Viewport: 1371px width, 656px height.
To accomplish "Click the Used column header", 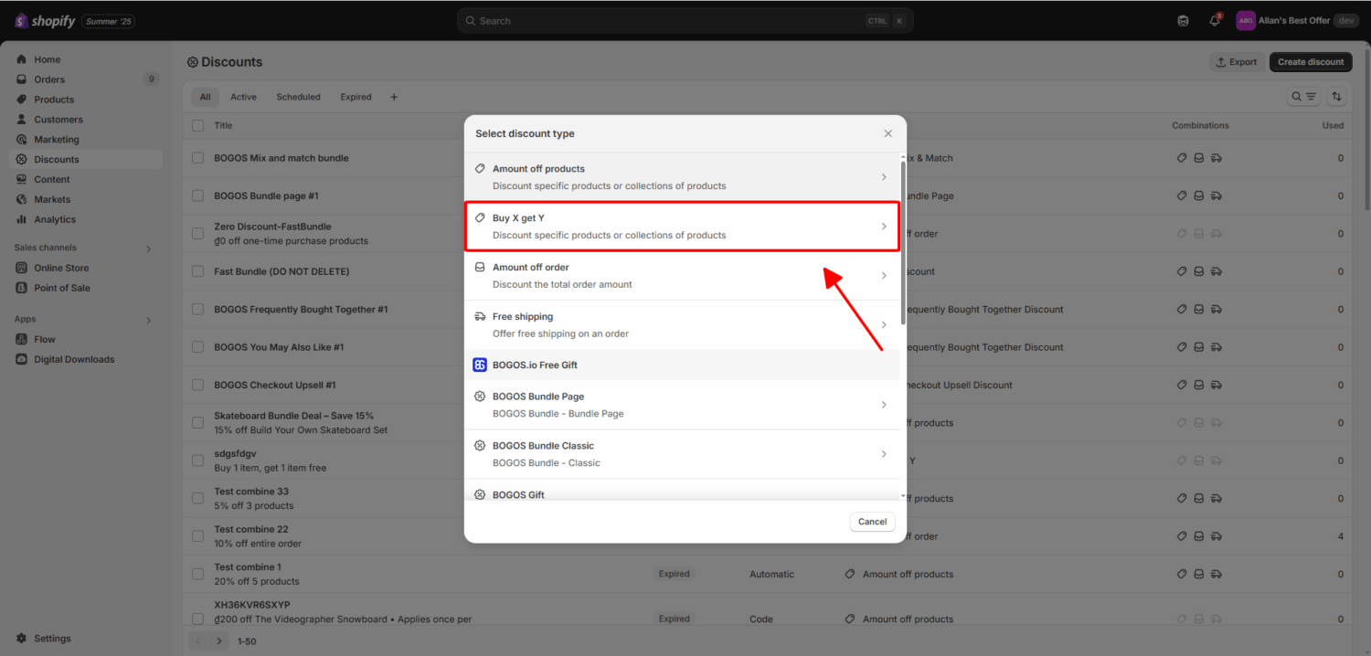I will click(1333, 125).
